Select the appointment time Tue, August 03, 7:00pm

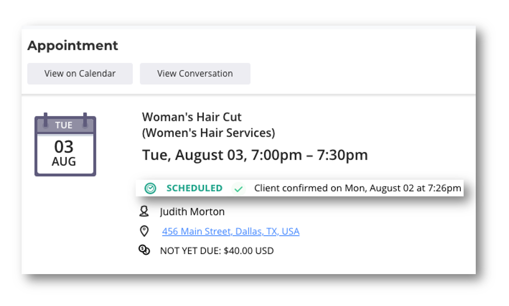[255, 155]
